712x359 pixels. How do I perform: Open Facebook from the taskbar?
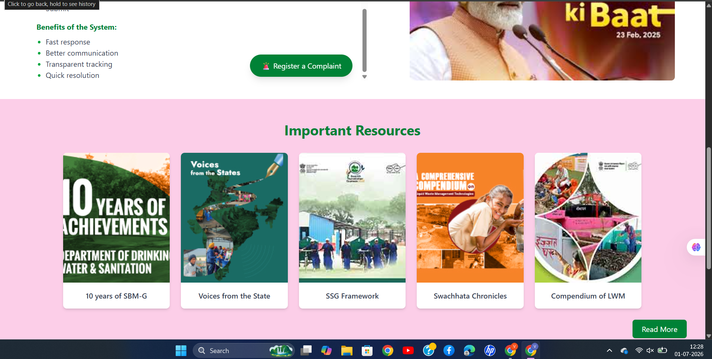[x=449, y=350]
